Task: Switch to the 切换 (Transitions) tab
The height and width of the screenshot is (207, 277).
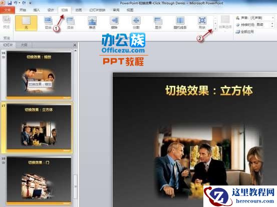Action: tap(65, 10)
